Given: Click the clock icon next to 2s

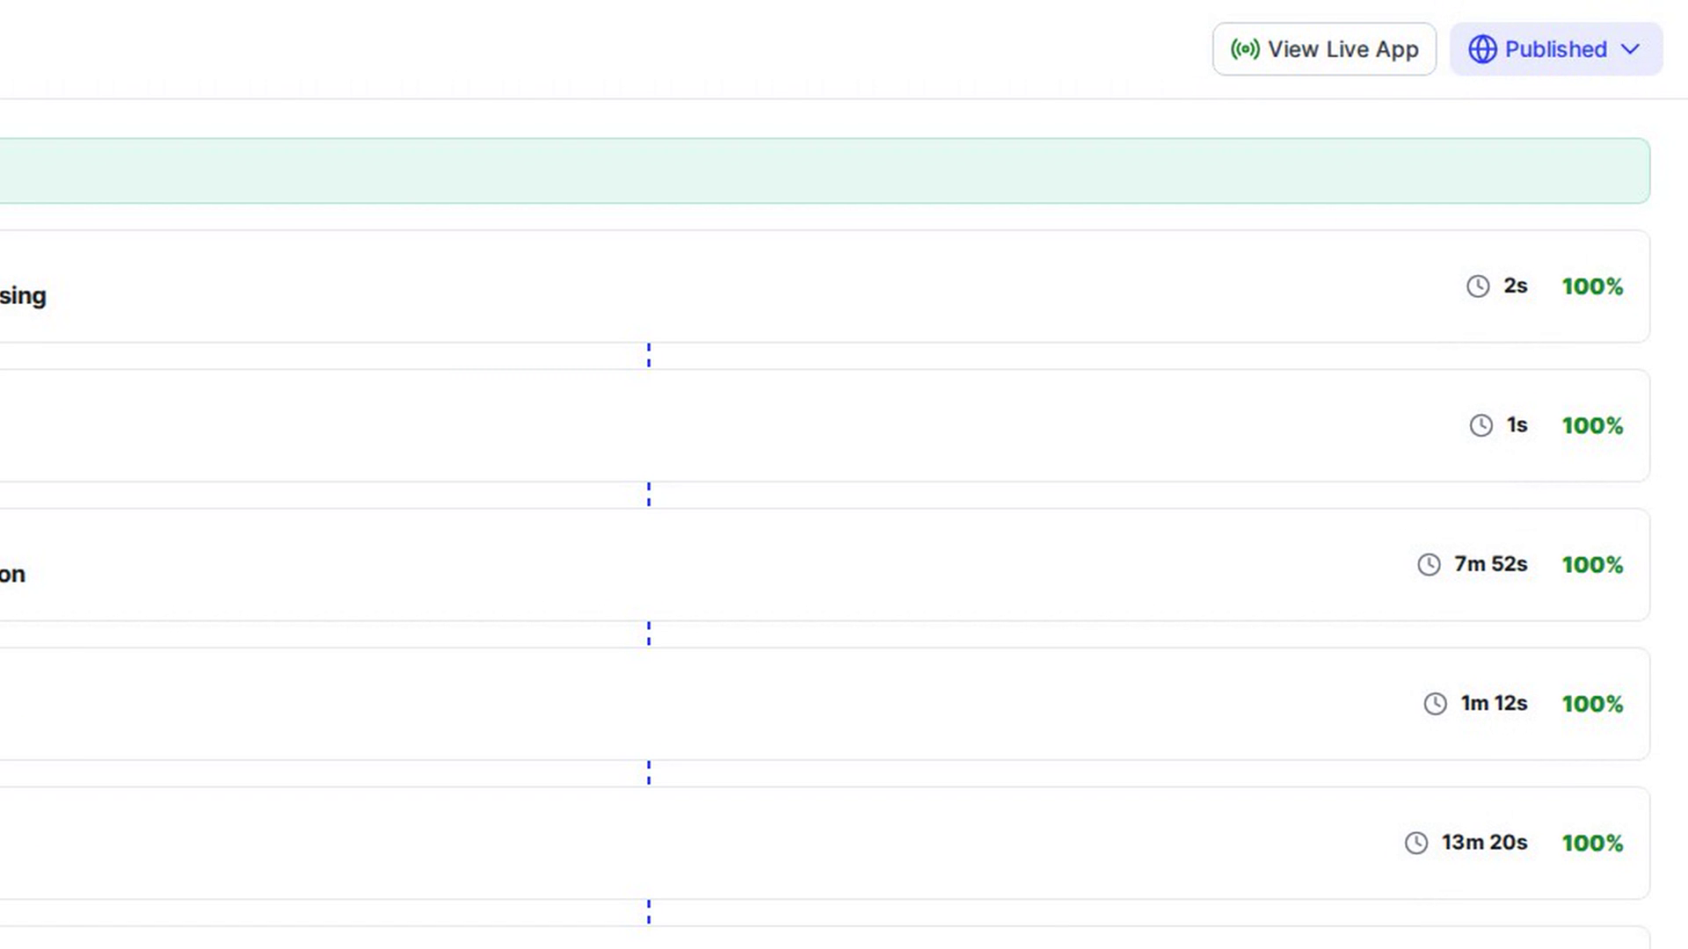Looking at the screenshot, I should (1478, 286).
